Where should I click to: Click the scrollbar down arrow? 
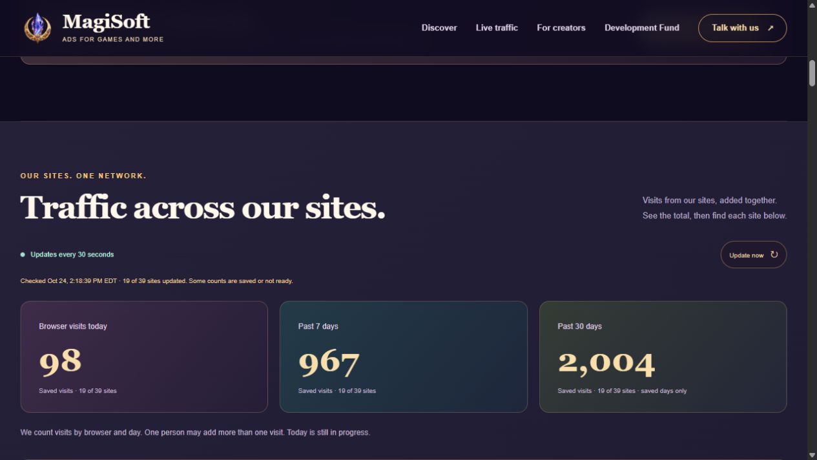click(x=812, y=455)
